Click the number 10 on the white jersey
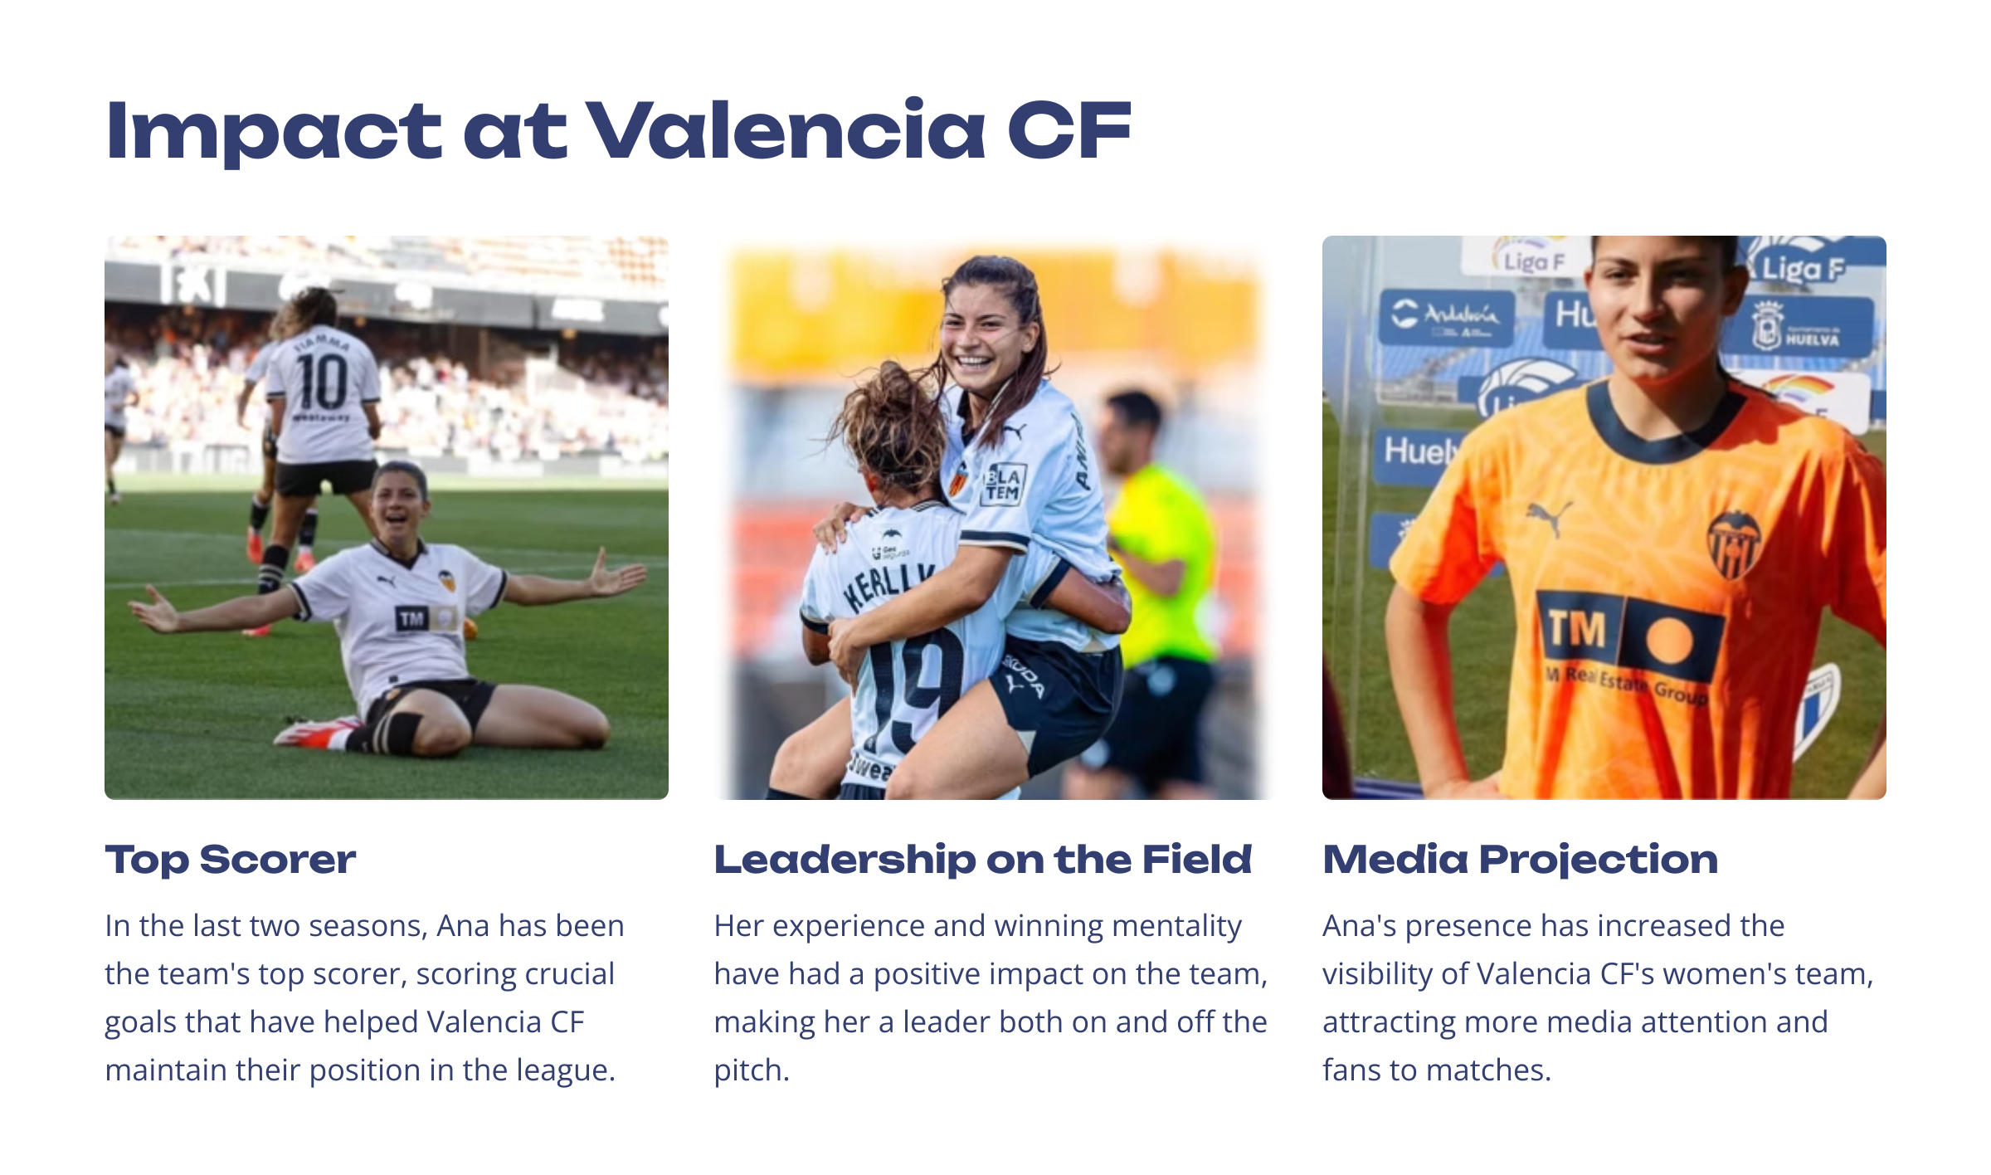This screenshot has width=1991, height=1175. pyautogui.click(x=323, y=382)
